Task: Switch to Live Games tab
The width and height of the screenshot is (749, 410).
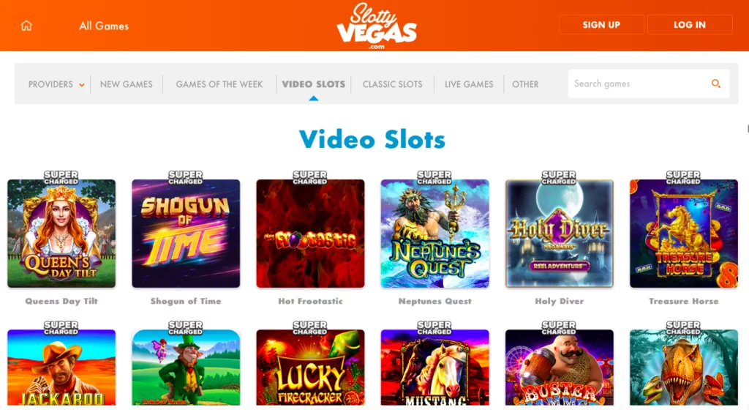Action: point(469,84)
